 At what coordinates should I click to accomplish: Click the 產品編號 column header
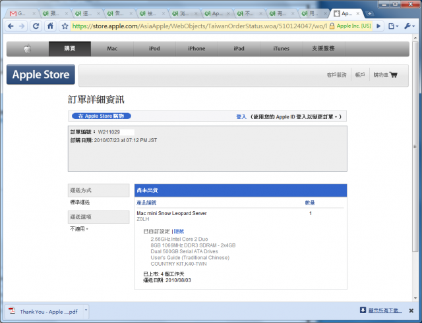pyautogui.click(x=146, y=203)
